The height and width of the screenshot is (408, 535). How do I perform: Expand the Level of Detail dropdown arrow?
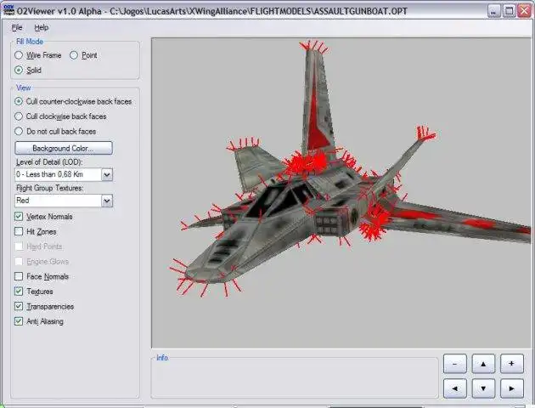click(x=107, y=174)
